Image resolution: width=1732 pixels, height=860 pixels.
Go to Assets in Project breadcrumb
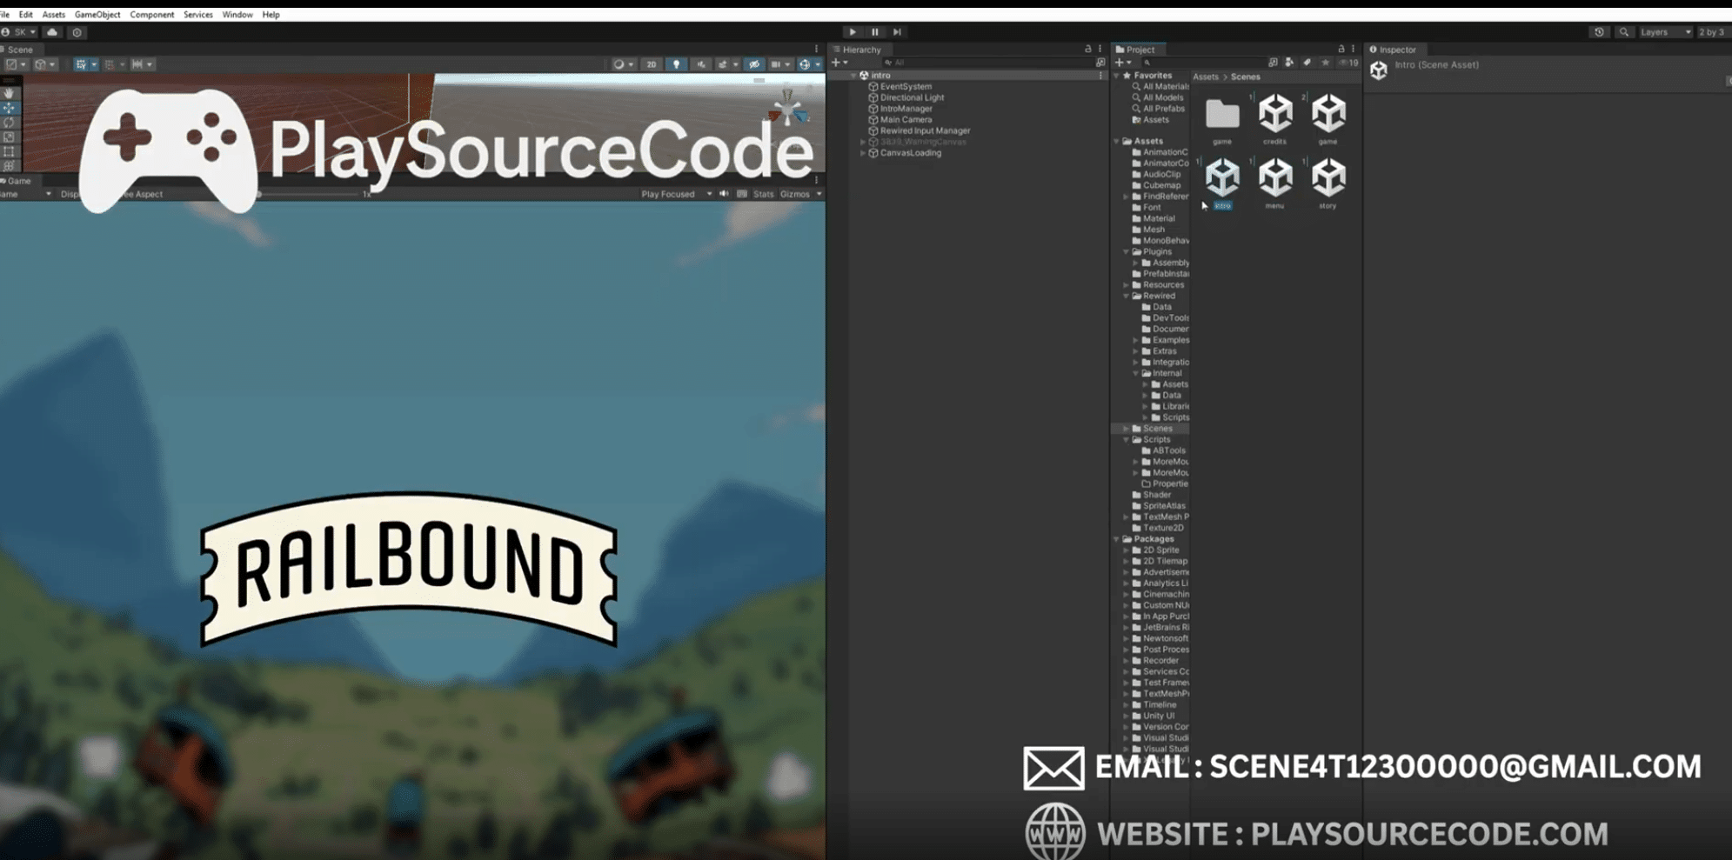click(1205, 77)
